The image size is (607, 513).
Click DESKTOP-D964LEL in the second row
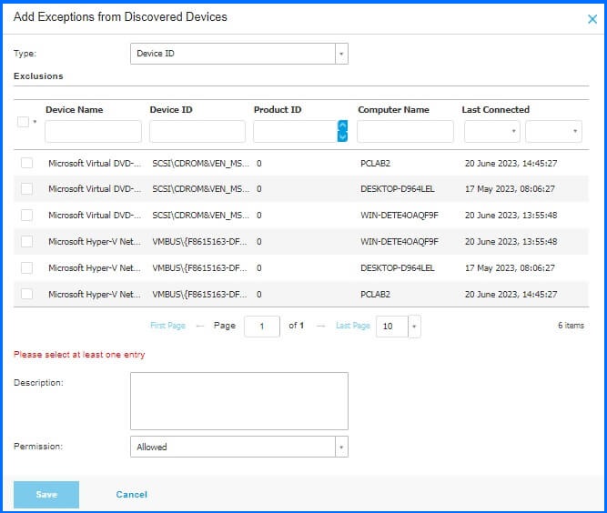tap(397, 189)
